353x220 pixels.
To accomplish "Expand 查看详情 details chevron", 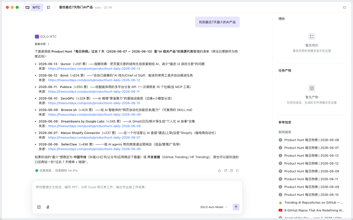I will tap(48, 44).
